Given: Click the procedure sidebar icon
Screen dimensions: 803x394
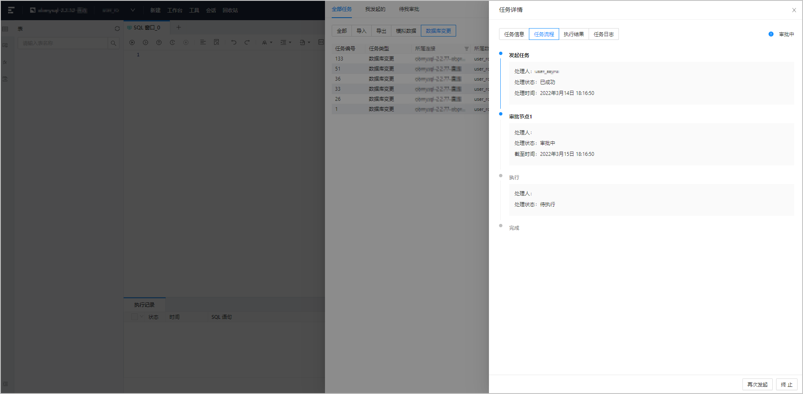Looking at the screenshot, I should [x=5, y=79].
